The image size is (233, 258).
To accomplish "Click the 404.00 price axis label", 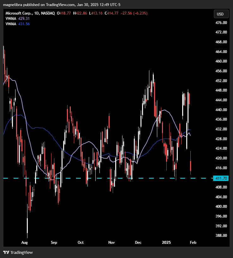I will (221, 197).
